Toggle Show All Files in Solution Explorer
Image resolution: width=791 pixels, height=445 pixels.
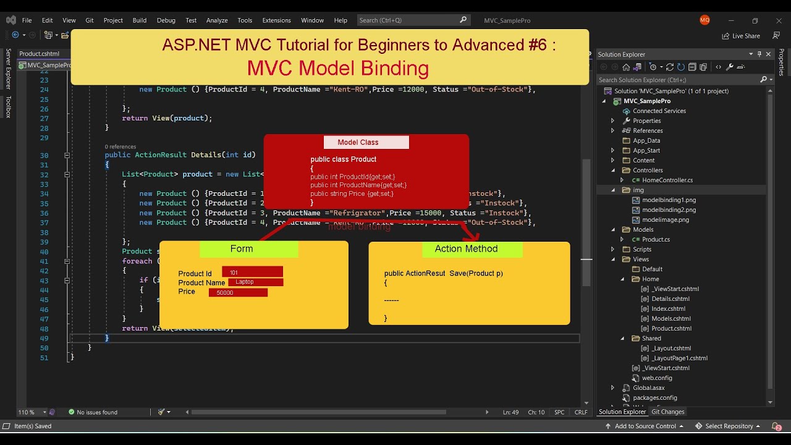[x=703, y=67]
